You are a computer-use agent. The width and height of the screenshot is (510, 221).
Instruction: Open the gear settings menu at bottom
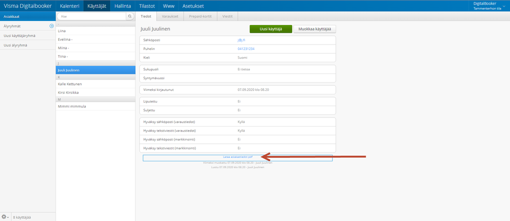click(x=5, y=216)
